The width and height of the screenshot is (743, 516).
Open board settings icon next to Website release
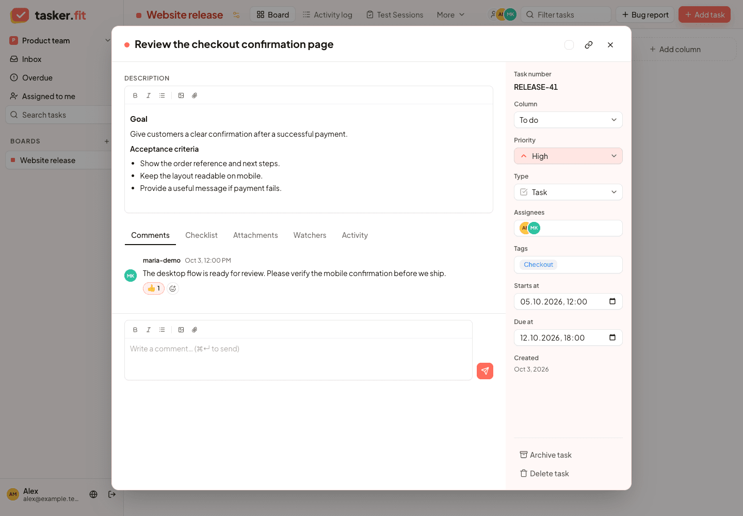(x=236, y=15)
